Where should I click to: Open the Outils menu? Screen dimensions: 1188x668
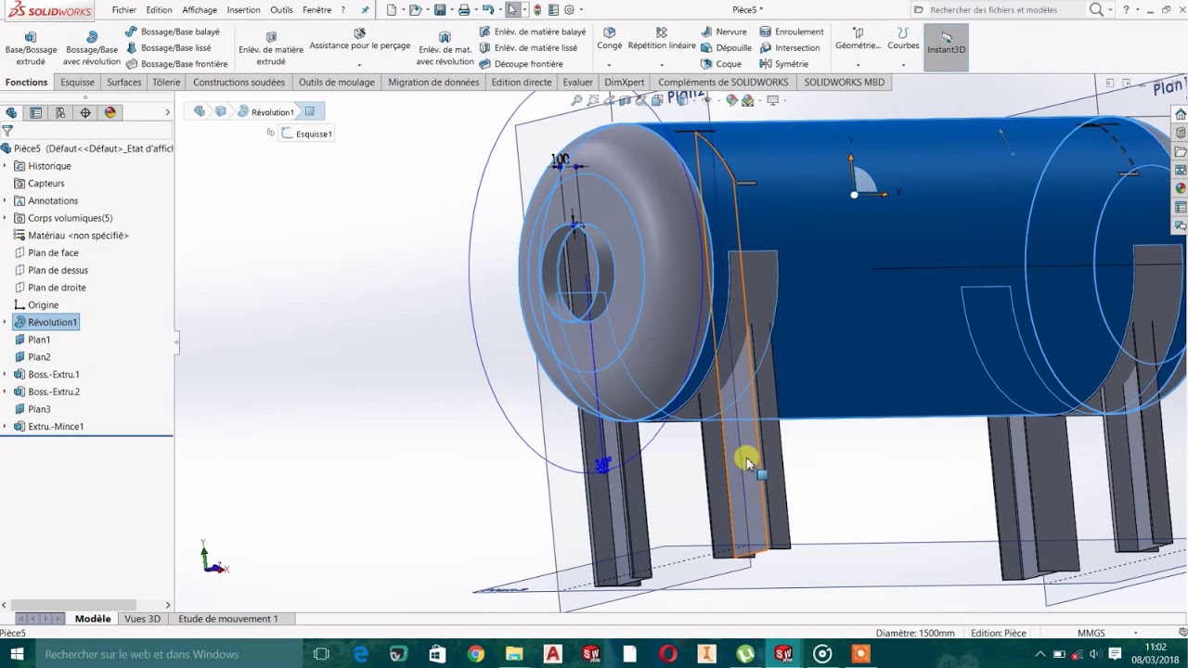pos(281,10)
